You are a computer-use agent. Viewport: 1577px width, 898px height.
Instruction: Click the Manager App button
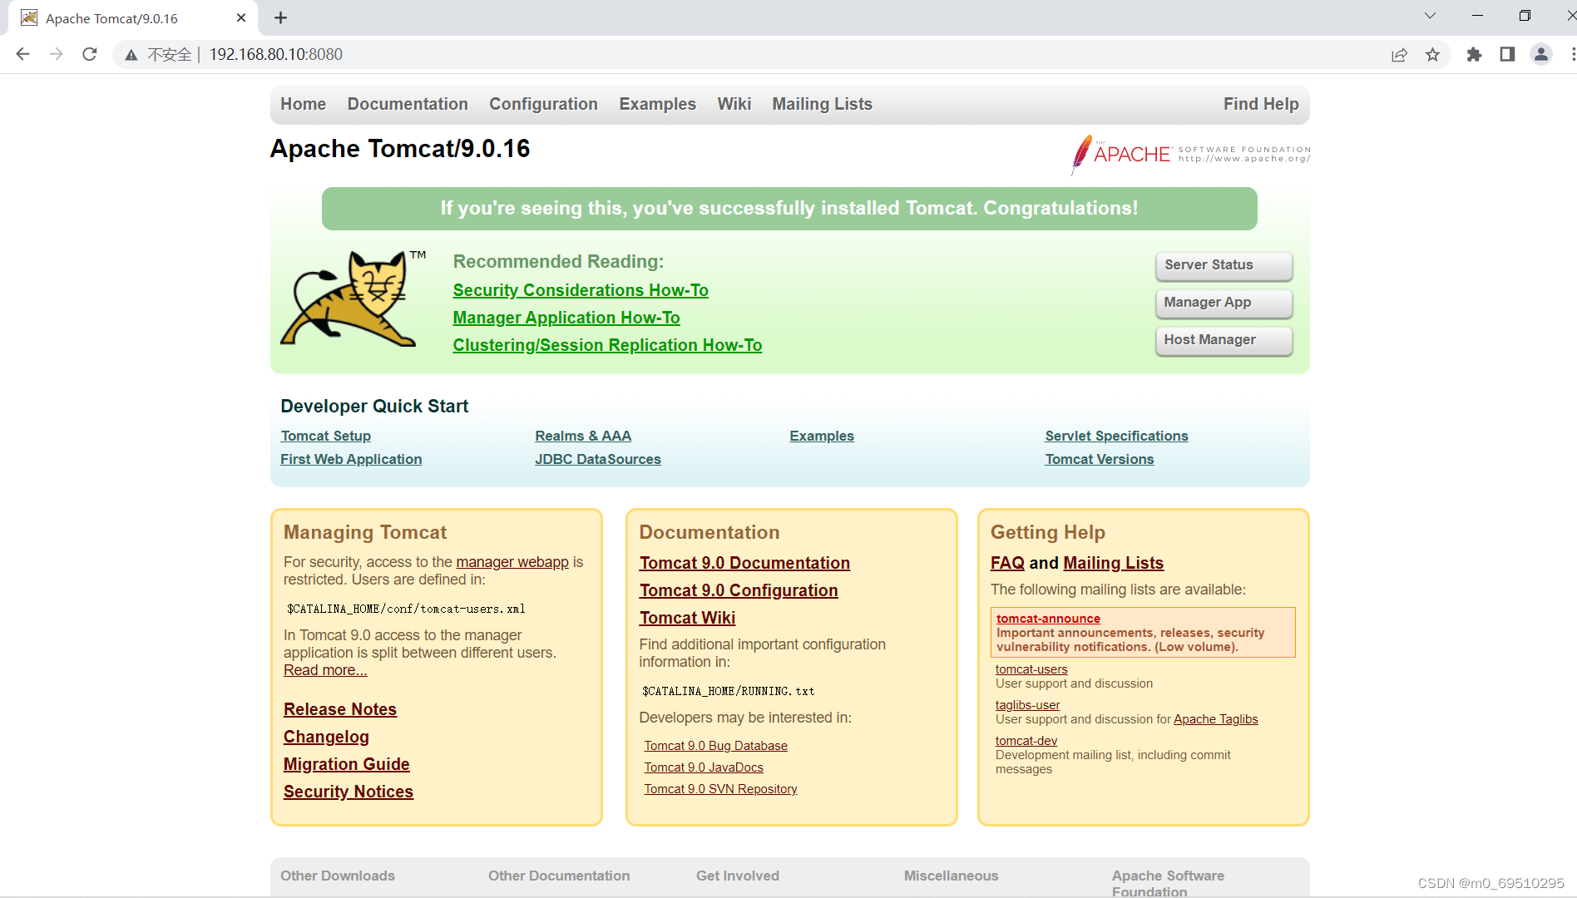point(1224,303)
